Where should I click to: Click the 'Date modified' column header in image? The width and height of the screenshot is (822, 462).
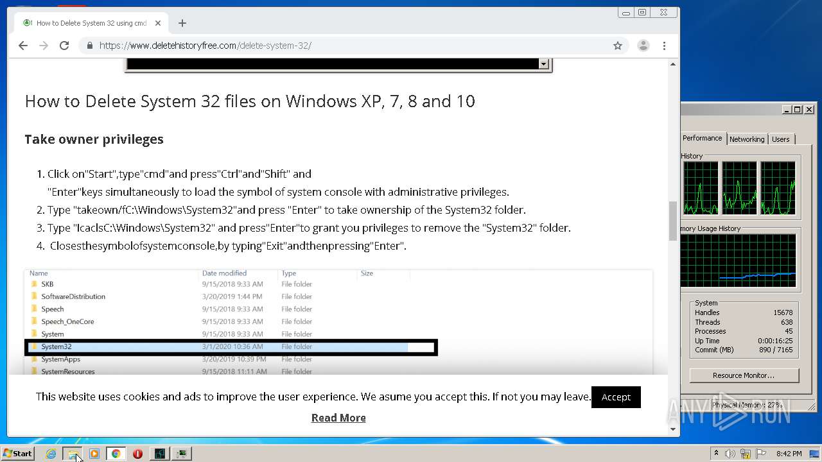pyautogui.click(x=224, y=273)
